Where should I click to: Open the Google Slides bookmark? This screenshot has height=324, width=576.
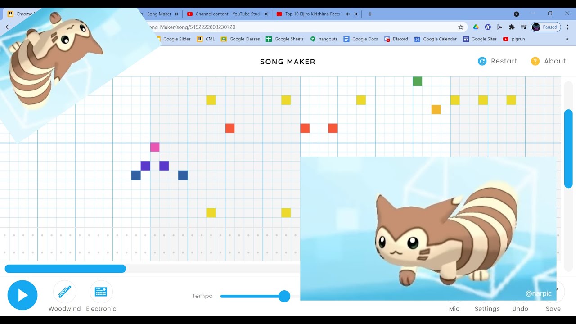point(173,39)
